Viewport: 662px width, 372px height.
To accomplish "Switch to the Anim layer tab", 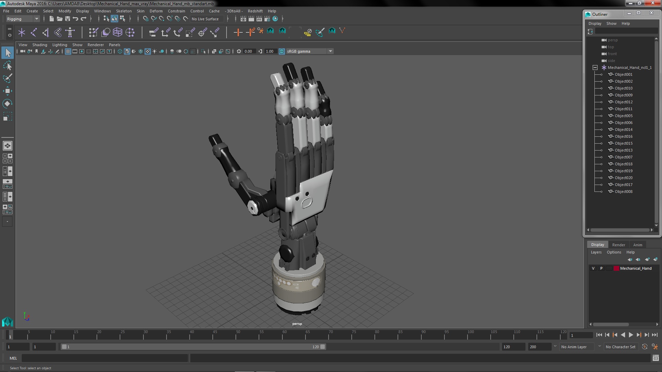I will [638, 245].
